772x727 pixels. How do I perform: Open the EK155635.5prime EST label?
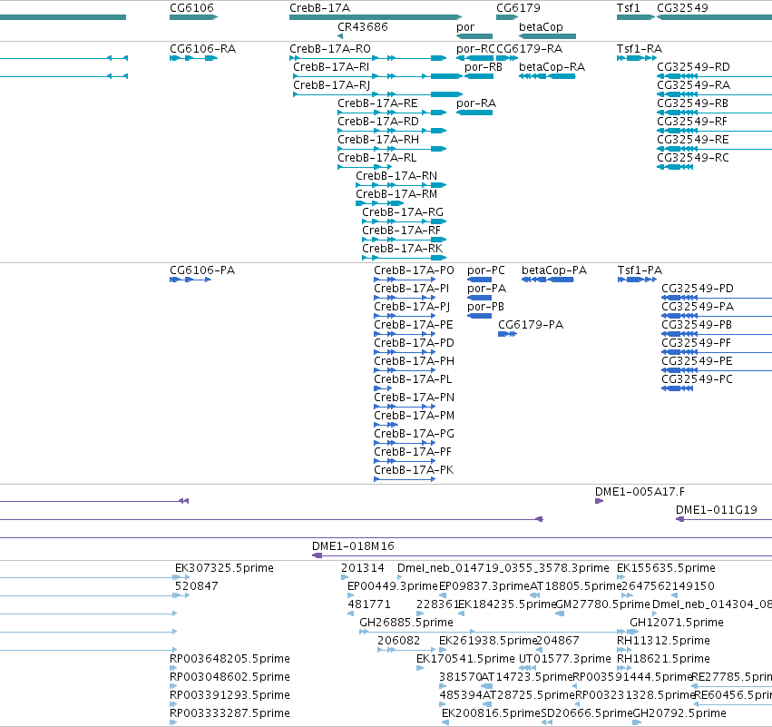(x=666, y=568)
